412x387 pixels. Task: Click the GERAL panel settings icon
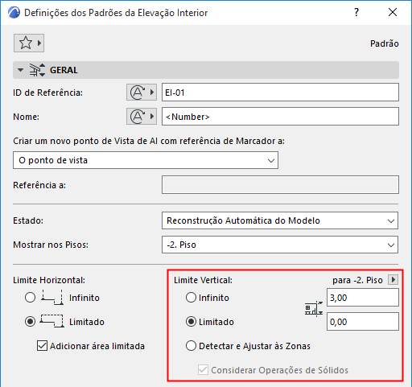click(x=37, y=70)
